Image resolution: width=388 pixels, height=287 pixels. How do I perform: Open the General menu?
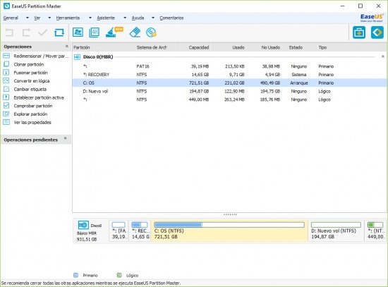click(x=11, y=18)
